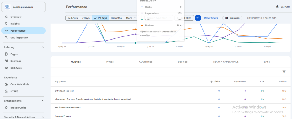Viewport: 292px width, 119px height.
Task: Sort table by CTR column header
Action: [262, 81]
